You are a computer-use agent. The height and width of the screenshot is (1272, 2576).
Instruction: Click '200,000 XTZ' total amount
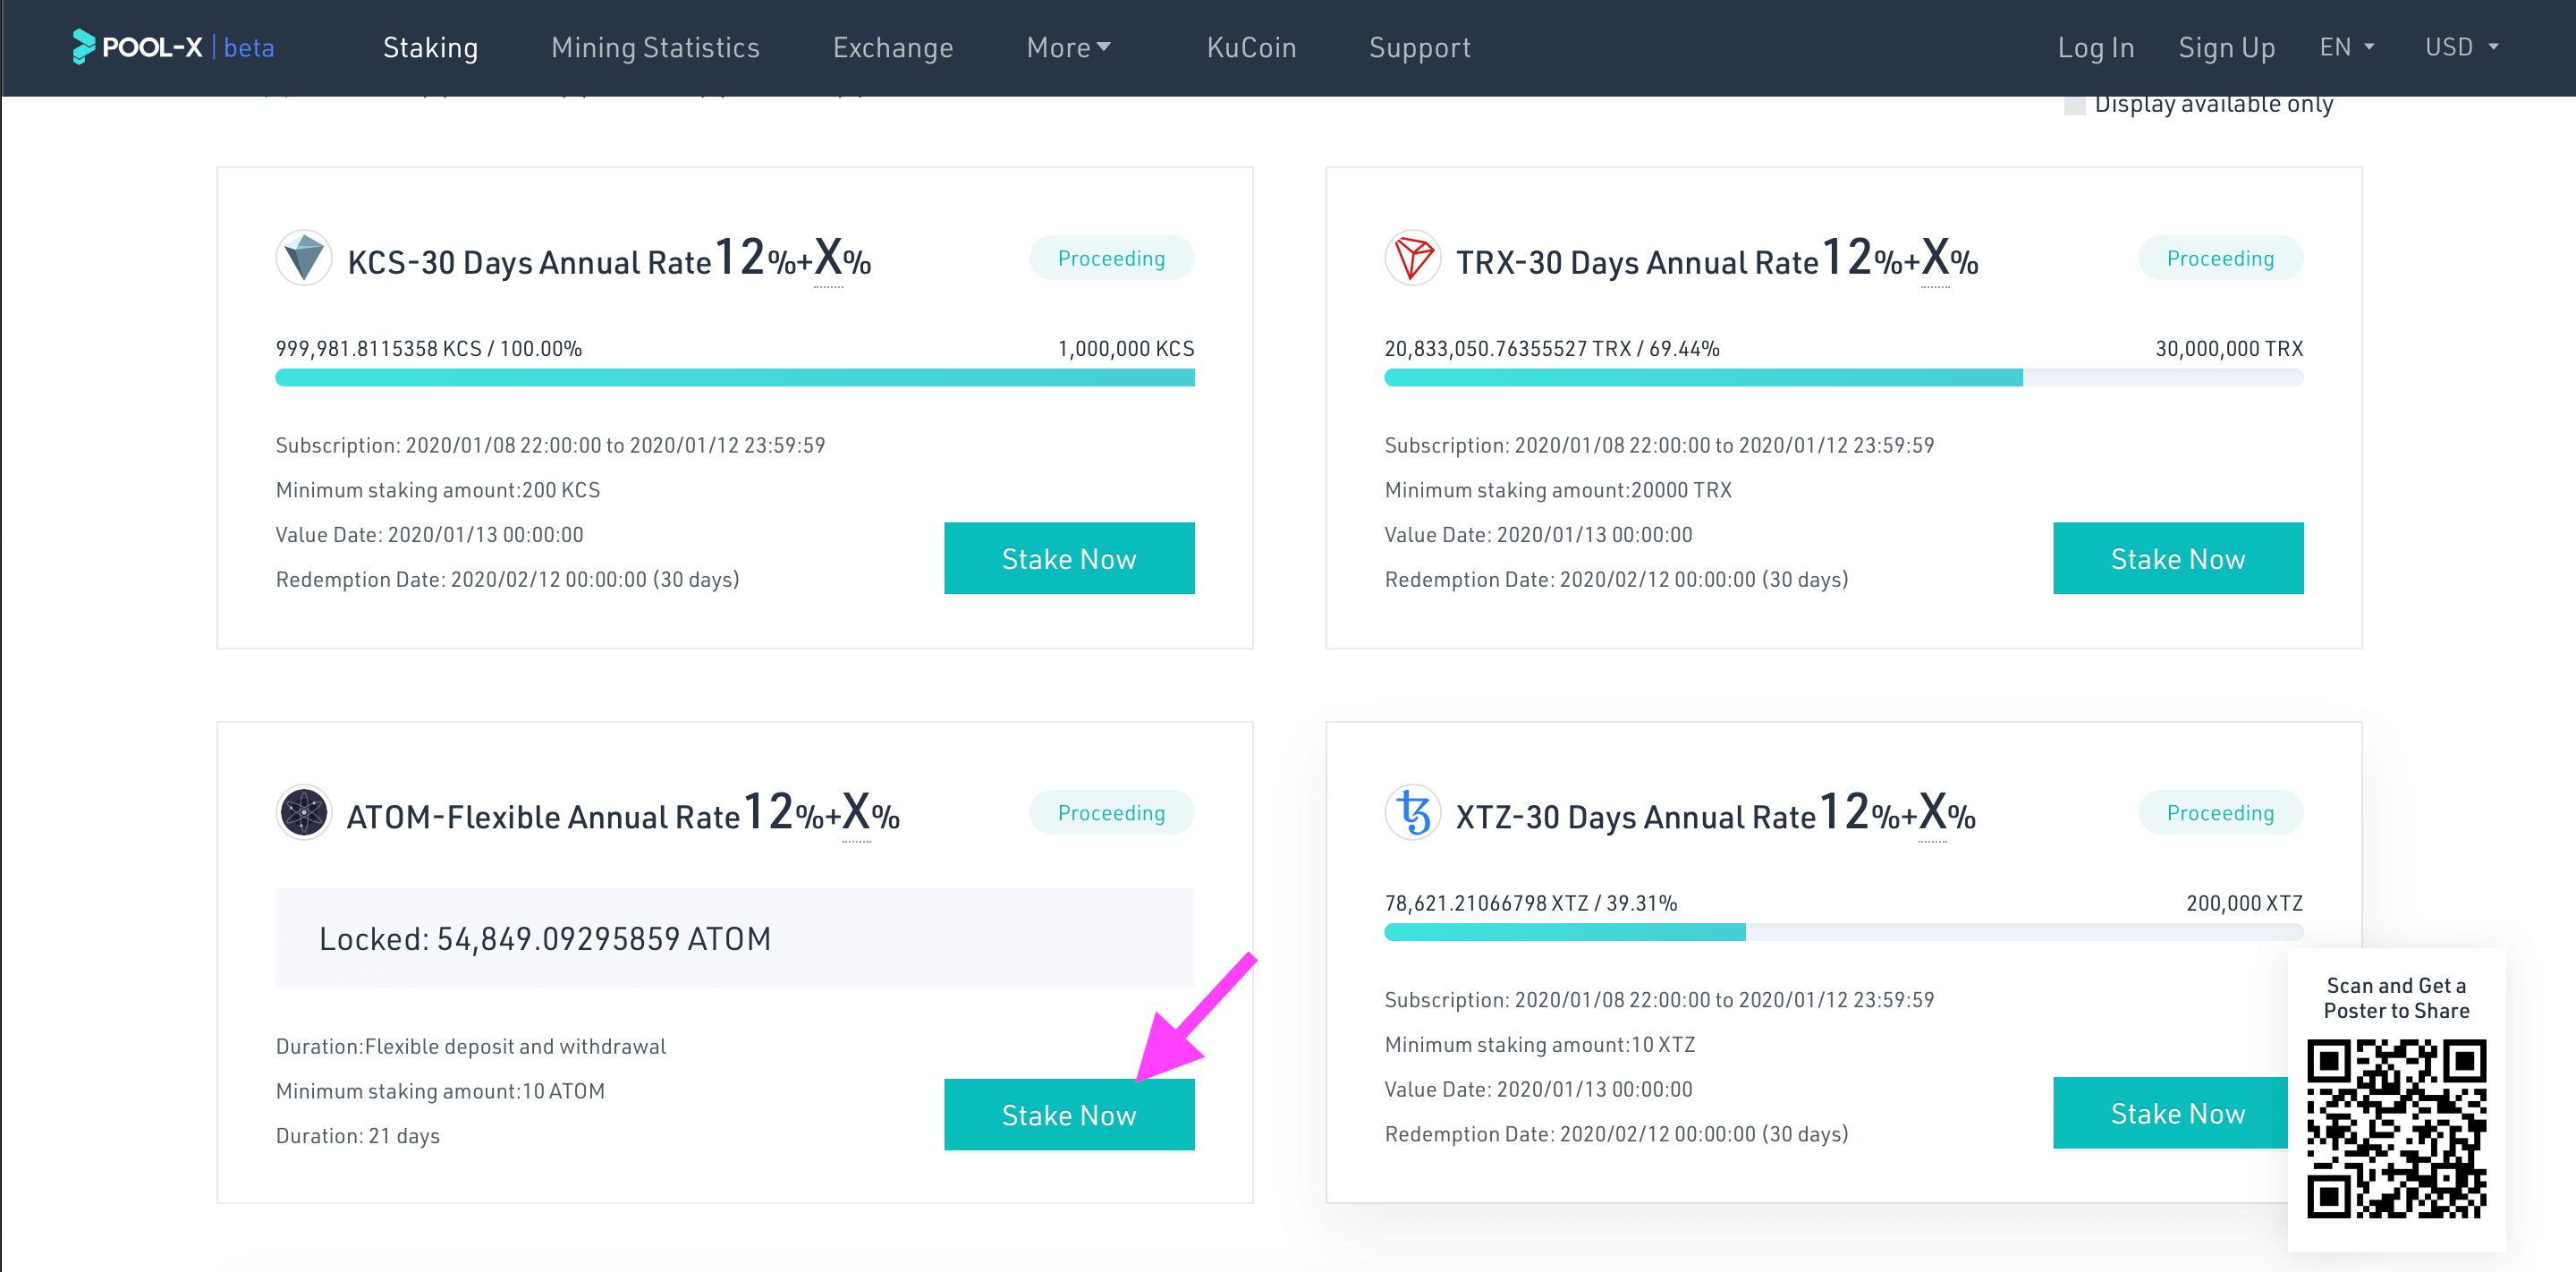click(x=2245, y=903)
